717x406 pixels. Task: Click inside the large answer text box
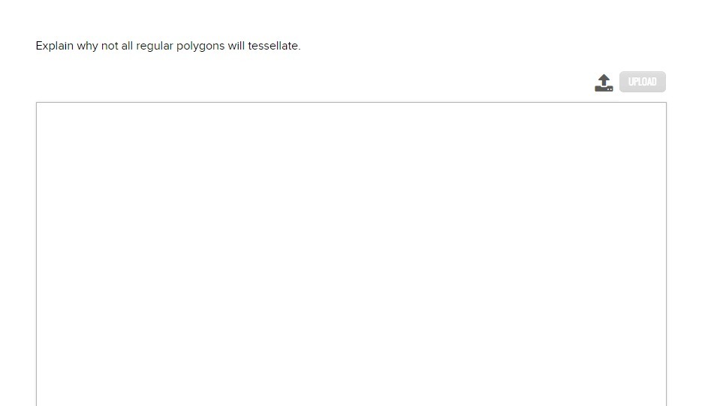coord(351,254)
